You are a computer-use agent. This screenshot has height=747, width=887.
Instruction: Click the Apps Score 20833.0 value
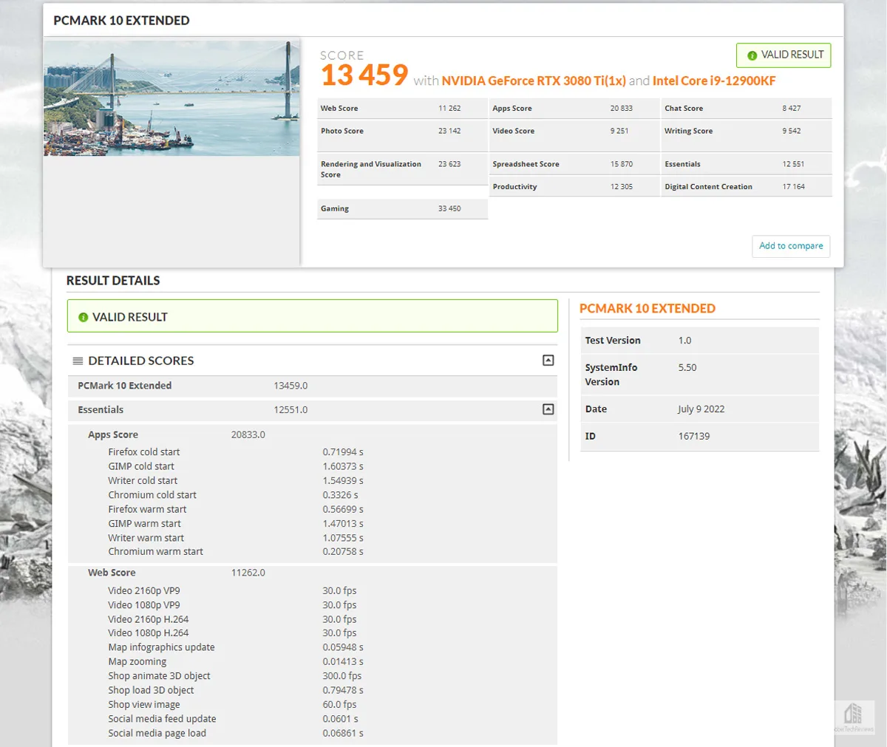tap(248, 435)
